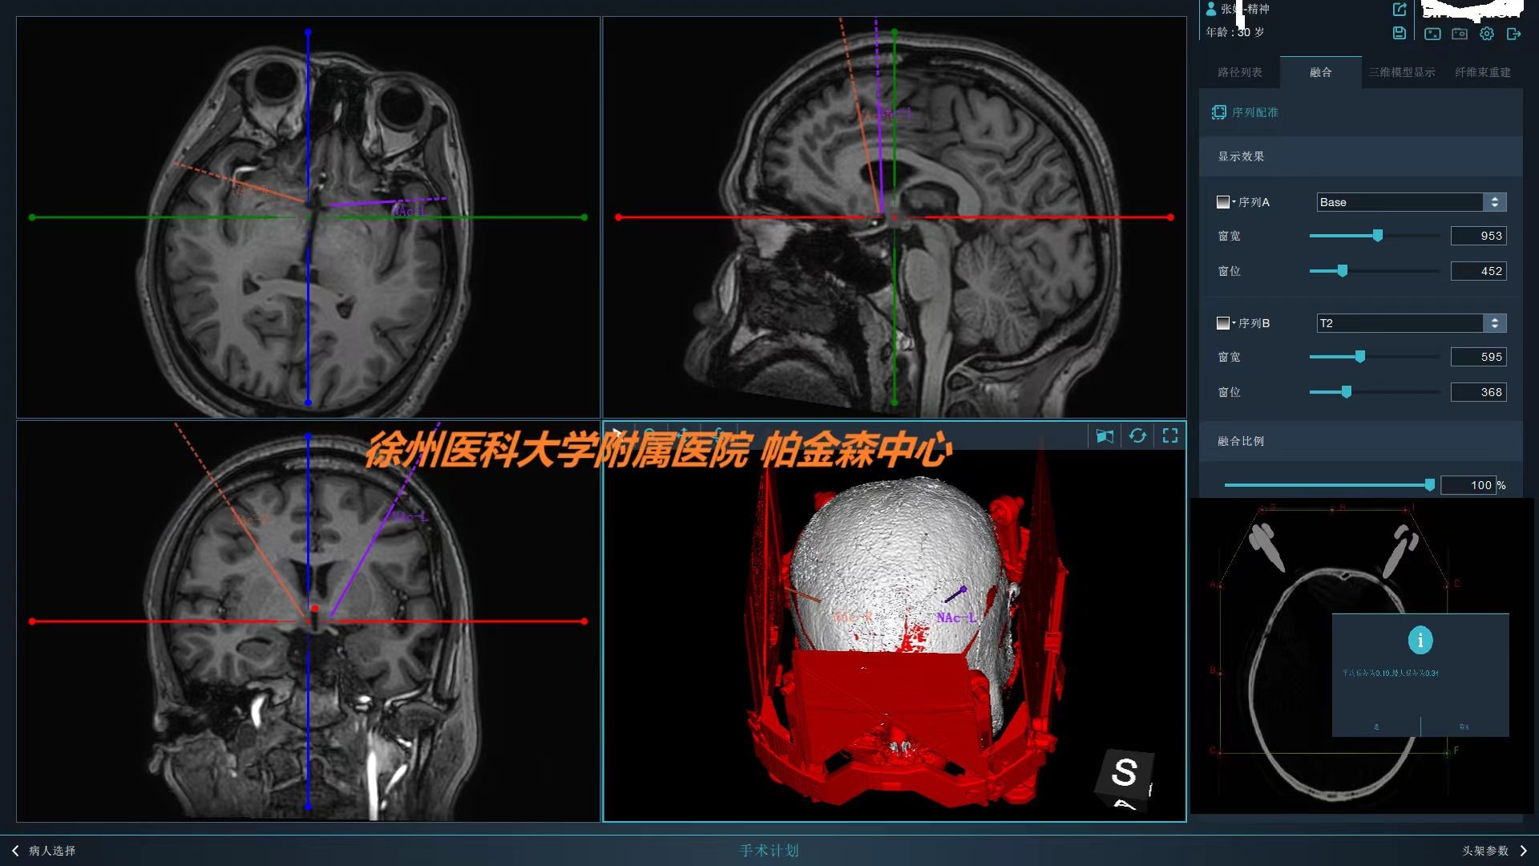This screenshot has width=1539, height=866.
Task: Go back to 病人选择
Action: [x=52, y=851]
